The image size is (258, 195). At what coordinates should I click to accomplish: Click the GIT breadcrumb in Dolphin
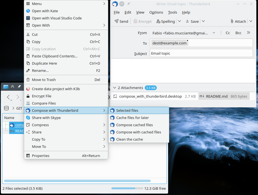(x=19, y=108)
